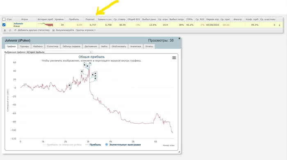Click the refresh icon under the stats table
287x160 pixels.
click(10, 30)
